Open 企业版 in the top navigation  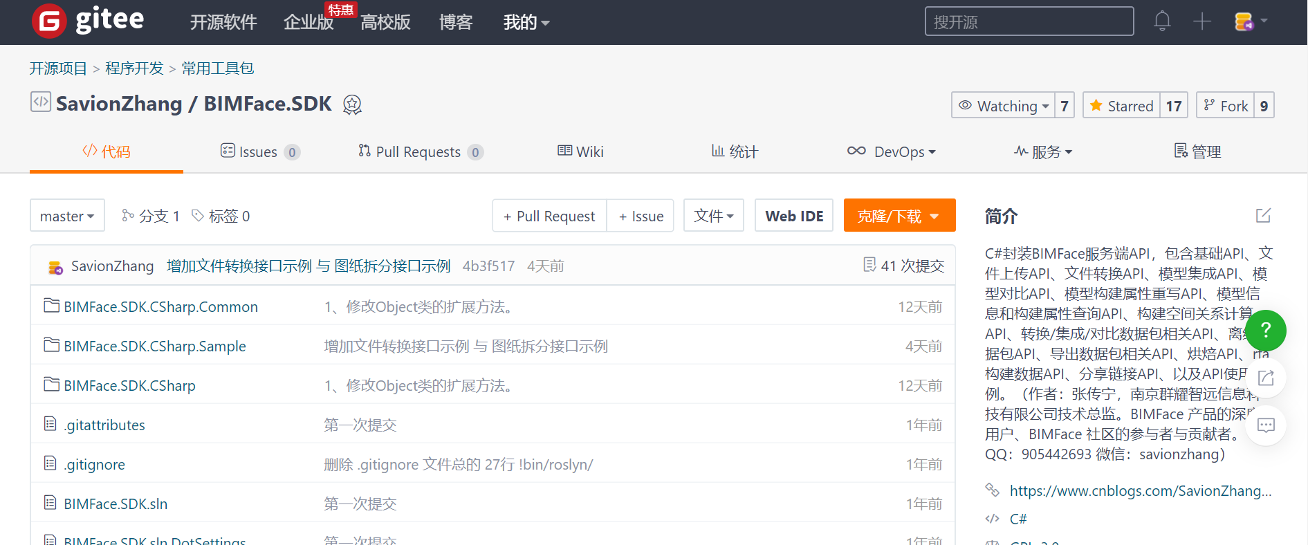[308, 22]
